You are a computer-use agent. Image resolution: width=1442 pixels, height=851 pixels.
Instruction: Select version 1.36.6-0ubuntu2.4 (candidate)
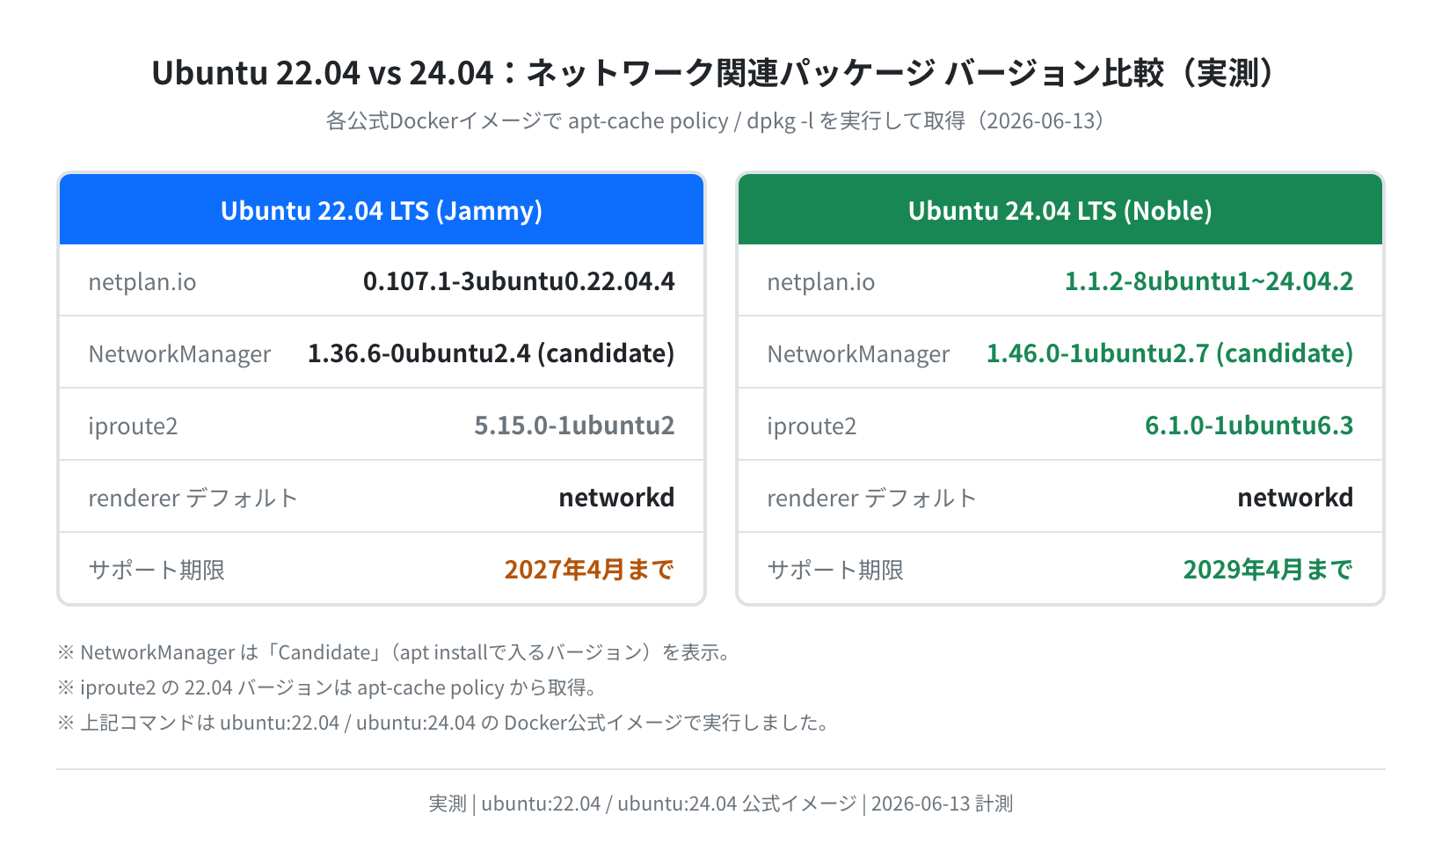coord(491,353)
